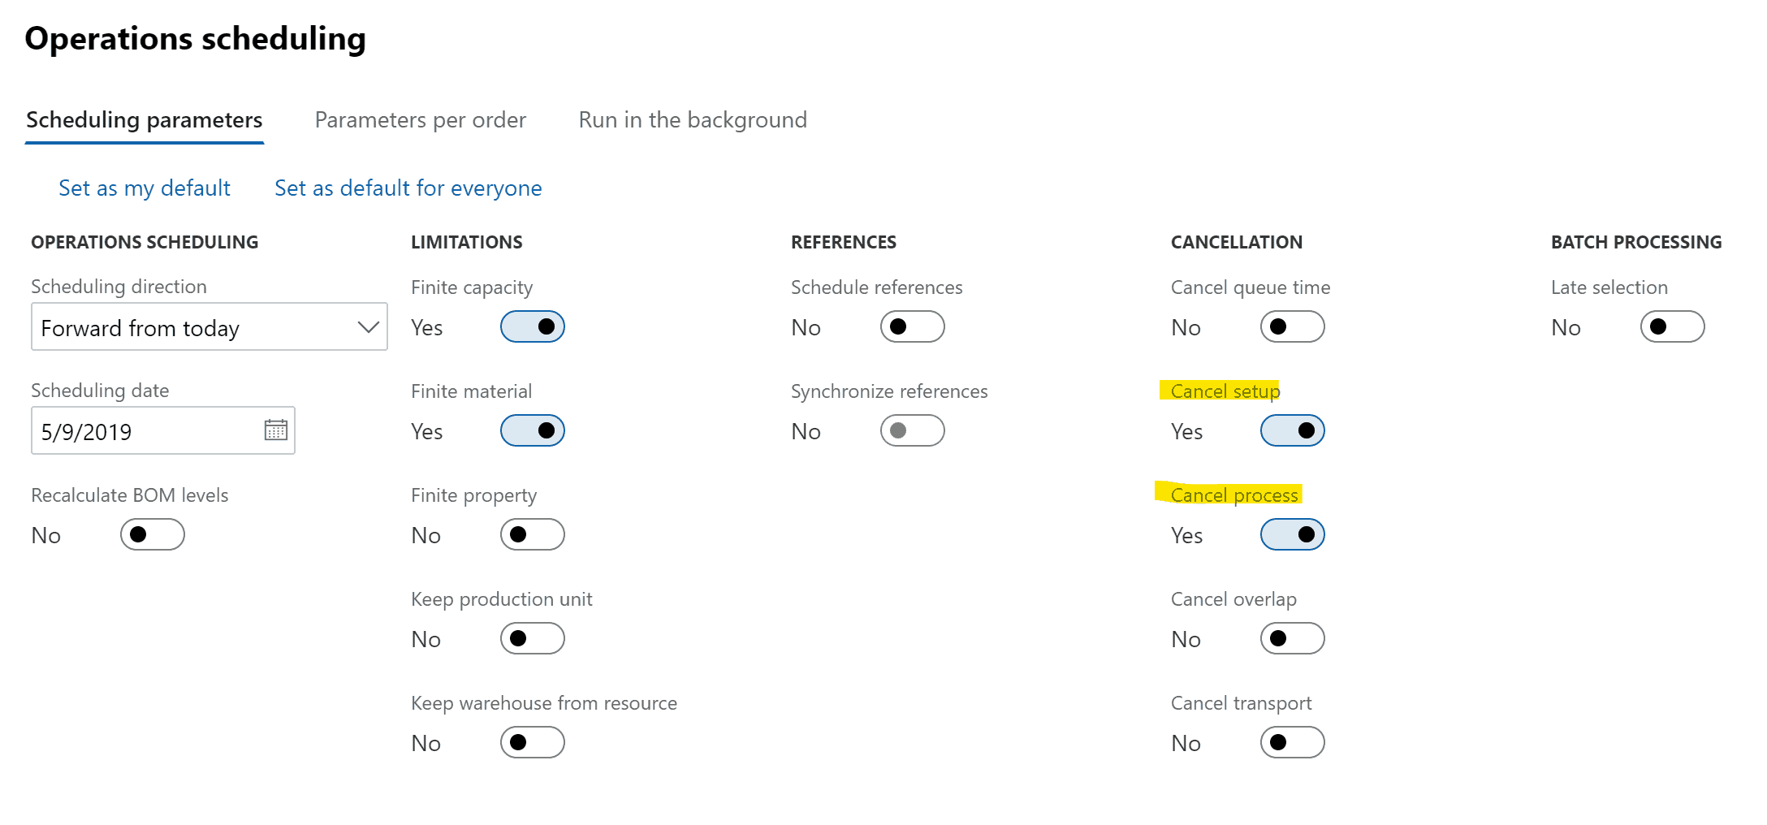
Task: Toggle the Finite capacity switch
Action: [533, 326]
